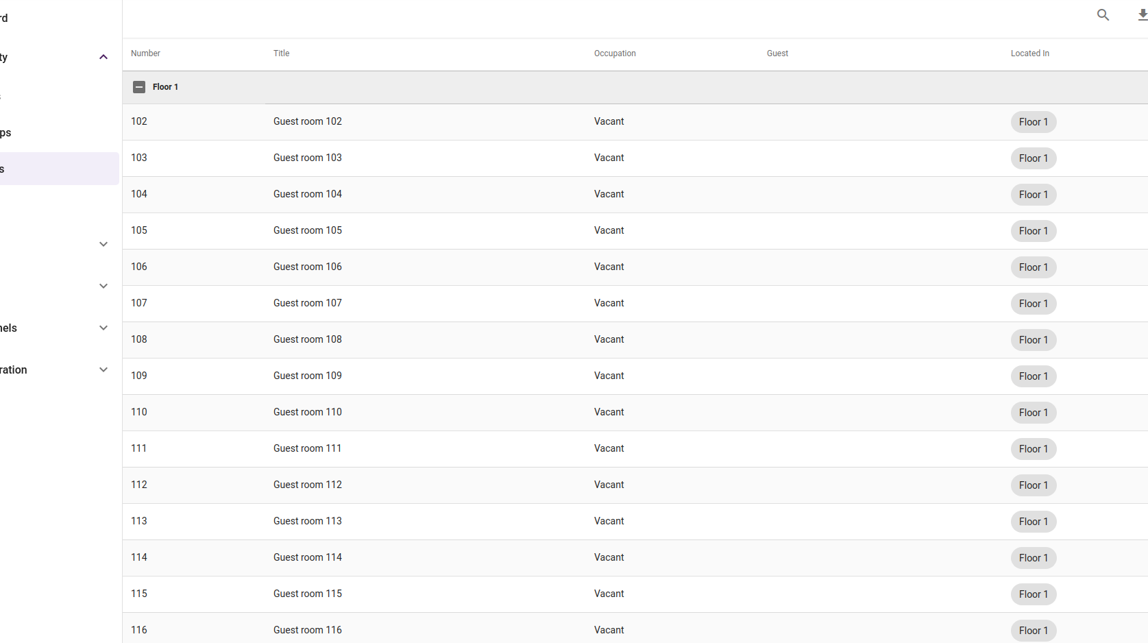The image size is (1148, 643).
Task: Click Vacant status for room 113
Action: coord(609,522)
